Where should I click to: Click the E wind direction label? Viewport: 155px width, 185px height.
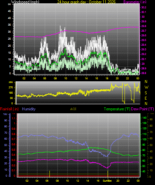point(146,98)
